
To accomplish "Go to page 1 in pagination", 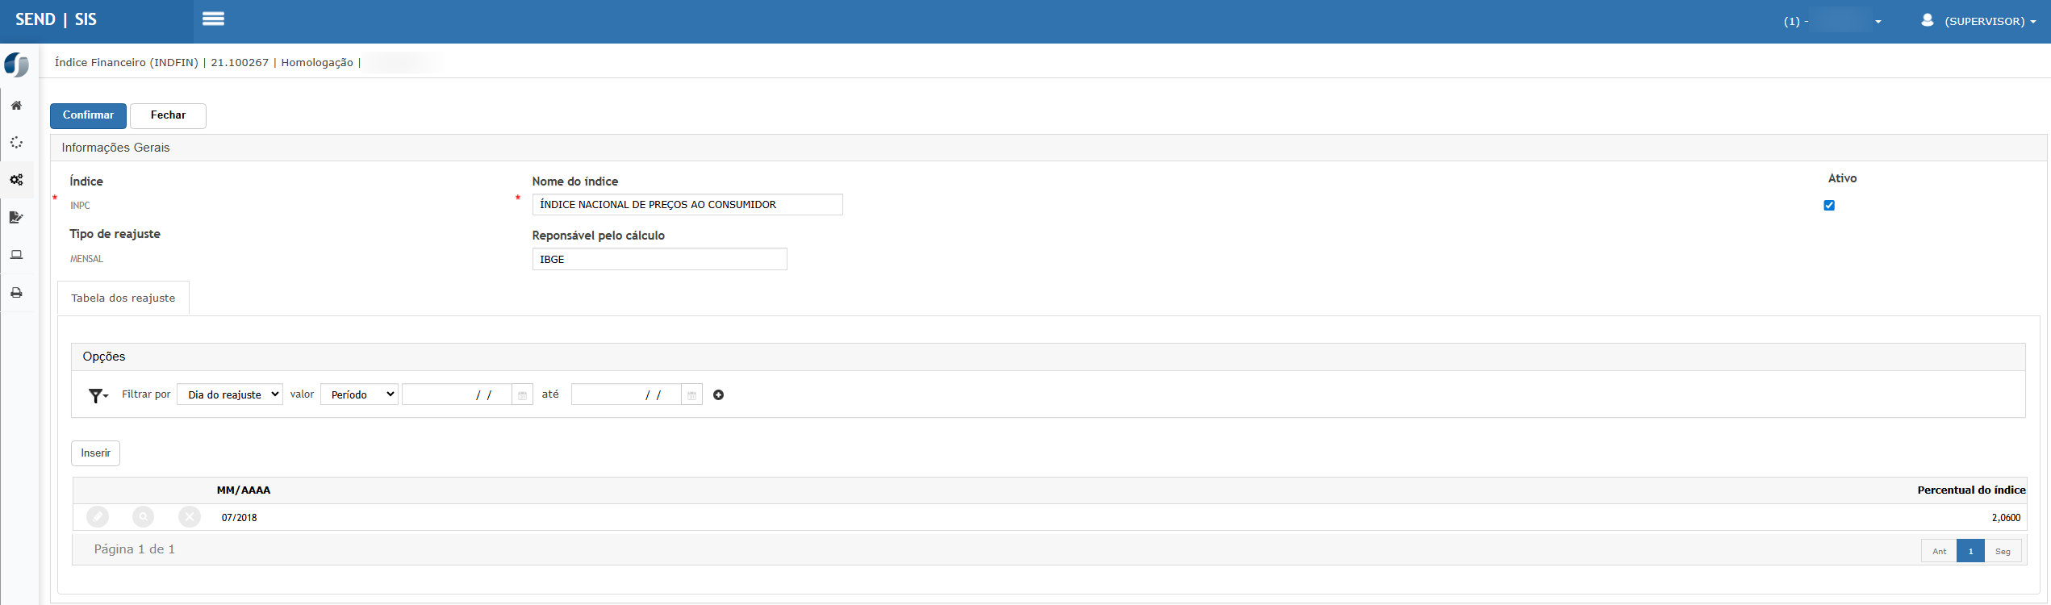I will coord(1970,551).
